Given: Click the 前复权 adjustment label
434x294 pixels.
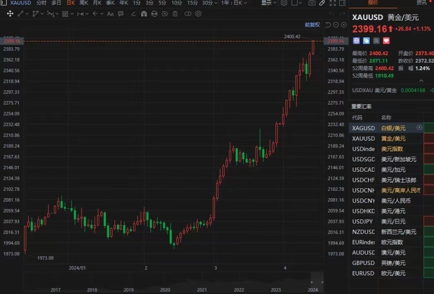Looking at the screenshot, I should (x=312, y=25).
